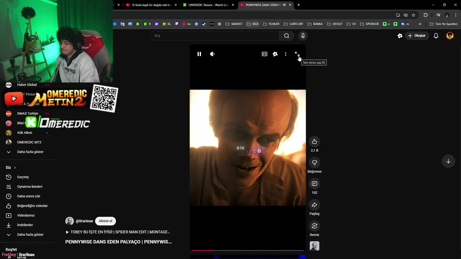Open the @lirarieae channel

[84, 221]
